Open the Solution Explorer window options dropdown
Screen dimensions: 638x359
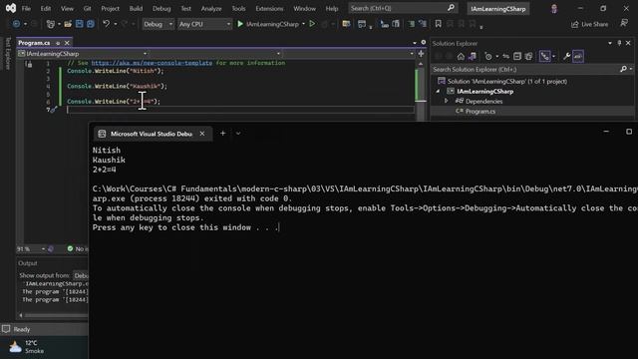point(609,43)
